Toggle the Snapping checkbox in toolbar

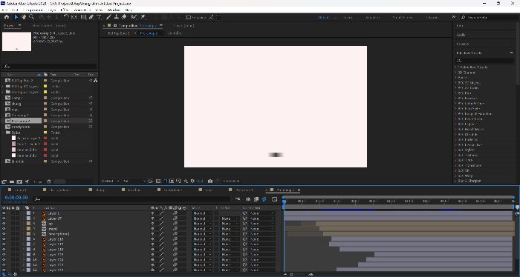pos(189,17)
